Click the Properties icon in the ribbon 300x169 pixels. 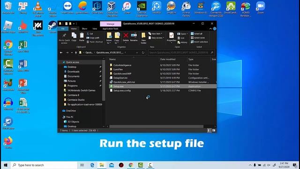pos(172,37)
